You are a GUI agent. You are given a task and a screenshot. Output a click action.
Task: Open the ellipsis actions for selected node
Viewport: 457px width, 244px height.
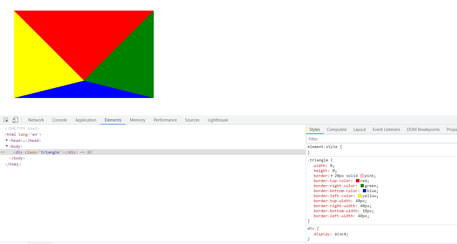[x=3, y=152]
